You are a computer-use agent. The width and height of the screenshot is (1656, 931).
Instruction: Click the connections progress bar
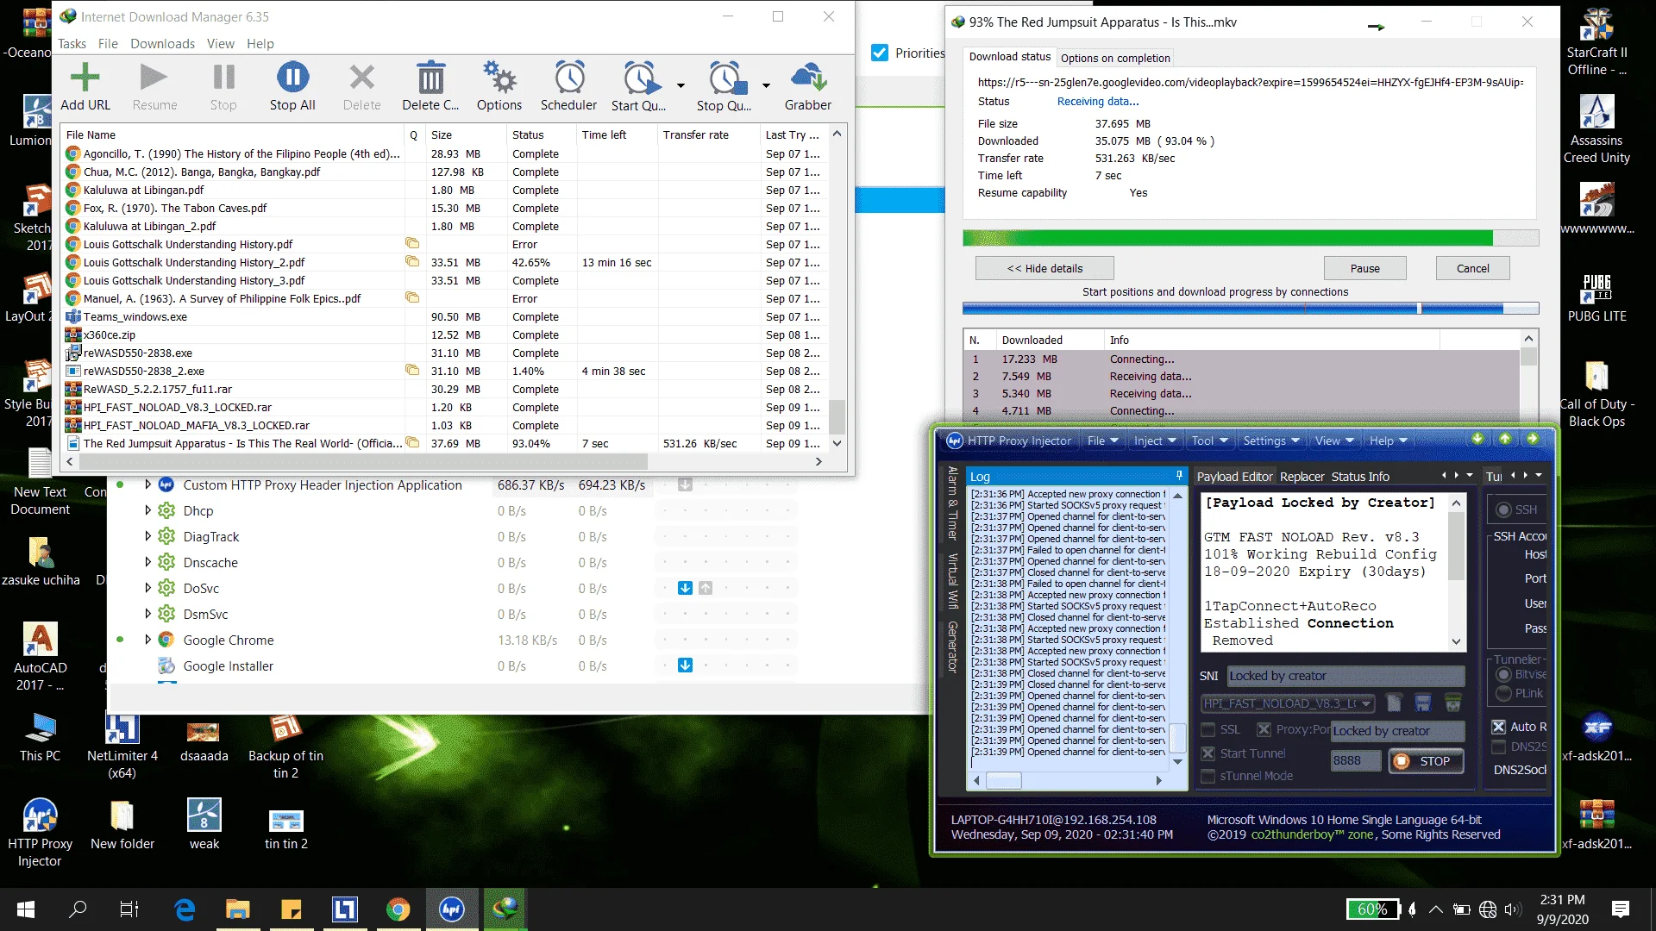coord(1250,309)
